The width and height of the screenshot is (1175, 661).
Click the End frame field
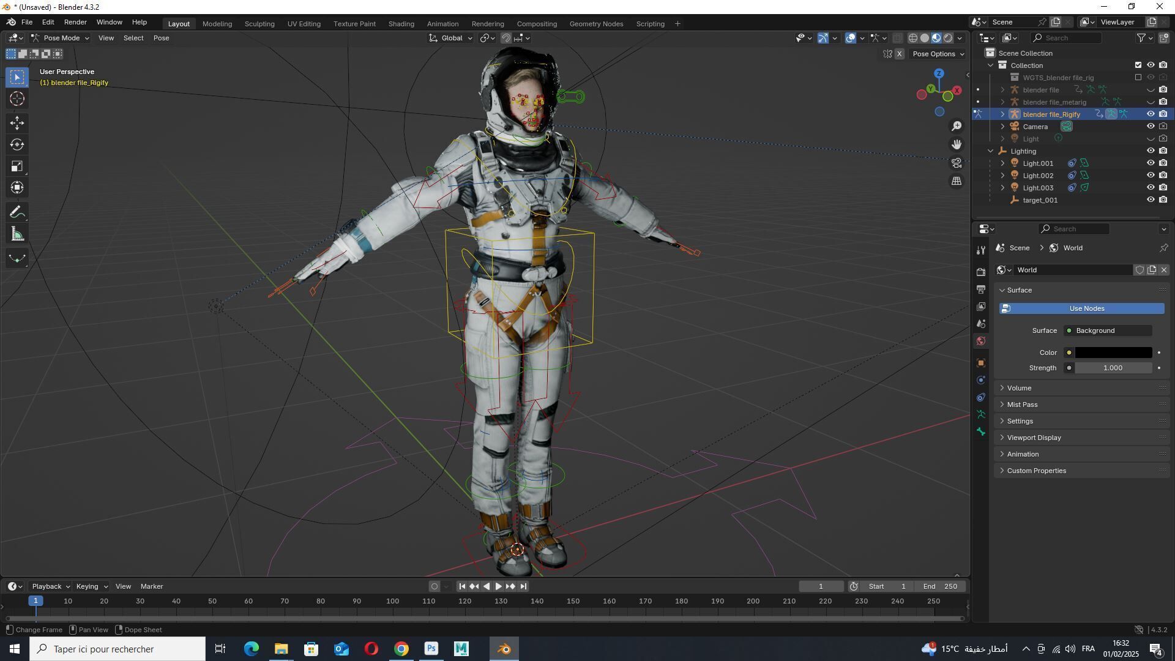coord(940,586)
